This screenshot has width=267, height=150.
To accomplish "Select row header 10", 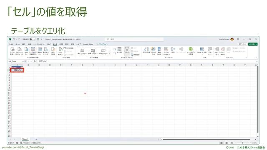I will [x=9, y=90].
